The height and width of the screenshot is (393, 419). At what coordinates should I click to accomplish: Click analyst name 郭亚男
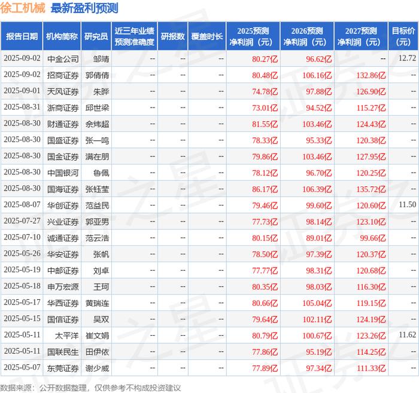pyautogui.click(x=97, y=222)
